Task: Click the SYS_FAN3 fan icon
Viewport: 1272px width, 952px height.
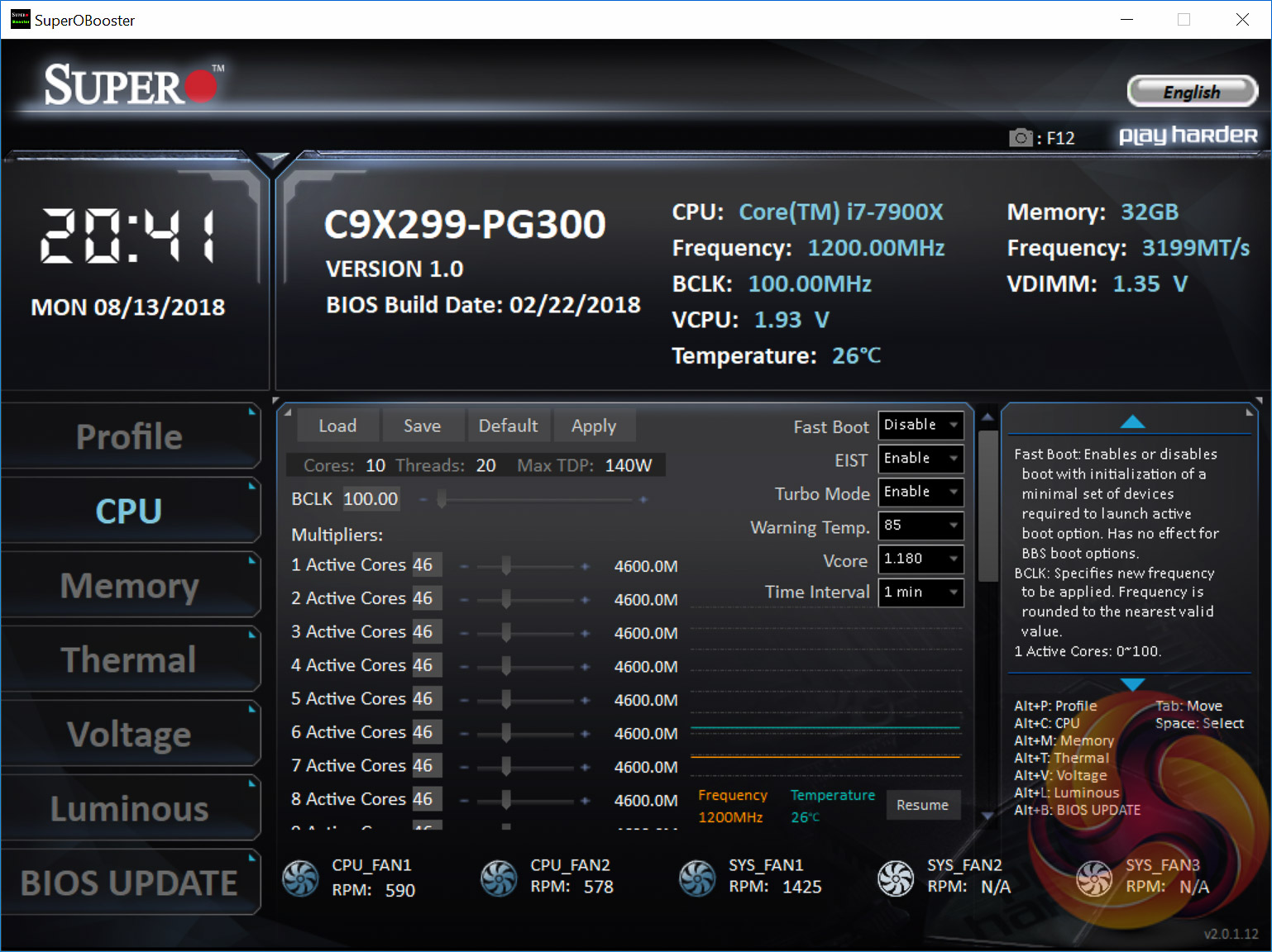Action: click(x=1094, y=878)
